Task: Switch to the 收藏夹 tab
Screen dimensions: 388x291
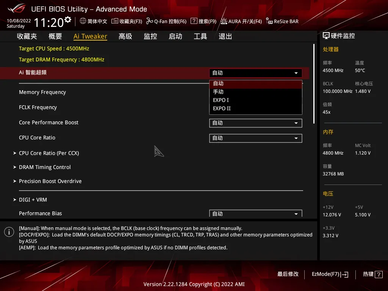Action: [27, 36]
